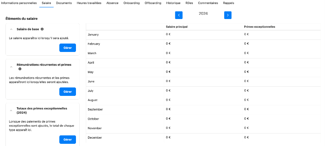Open the Offboarding tab
Screen dimensions: 325x146
[153, 3]
